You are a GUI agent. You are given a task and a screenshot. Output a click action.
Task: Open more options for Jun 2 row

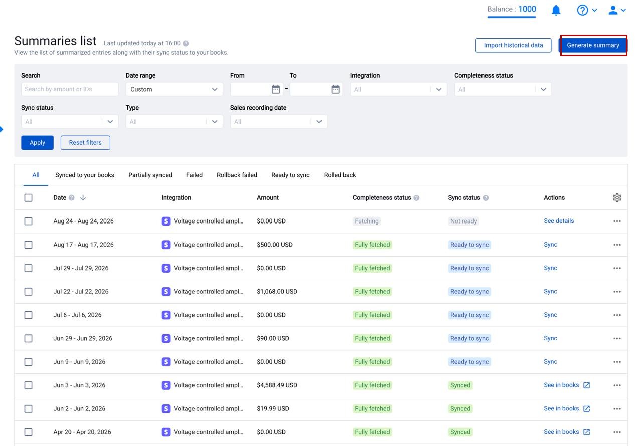pos(617,409)
